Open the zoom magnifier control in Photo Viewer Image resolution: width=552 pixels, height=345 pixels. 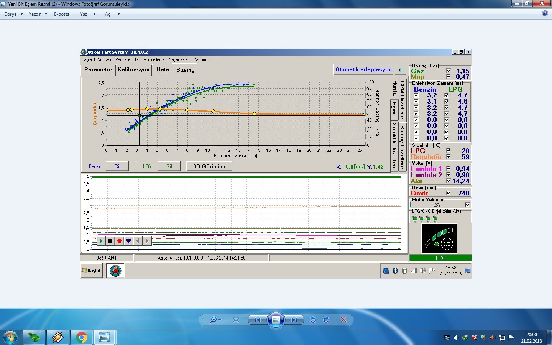coord(215,320)
